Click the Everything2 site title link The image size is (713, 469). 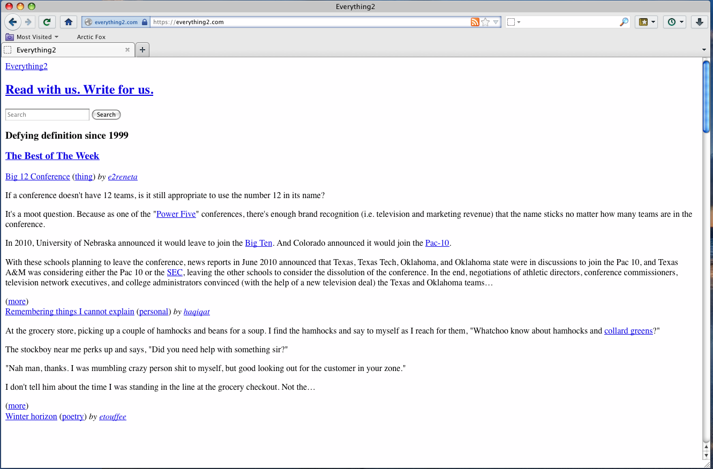coord(26,66)
